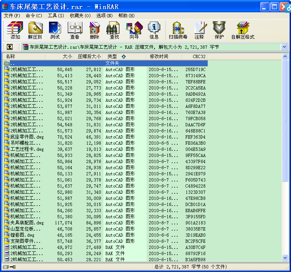Run the 测试 (Test) archive tool
The image size is (291, 272).
(55, 30)
